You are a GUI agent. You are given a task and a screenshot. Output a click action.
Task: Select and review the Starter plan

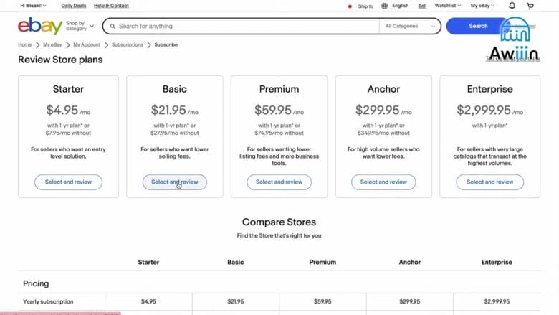pos(68,182)
